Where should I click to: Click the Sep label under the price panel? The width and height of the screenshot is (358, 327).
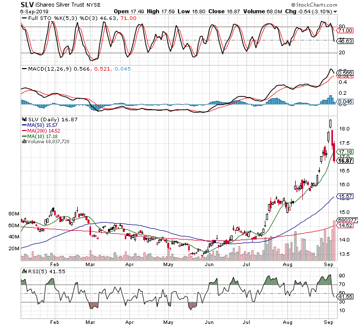328,265
